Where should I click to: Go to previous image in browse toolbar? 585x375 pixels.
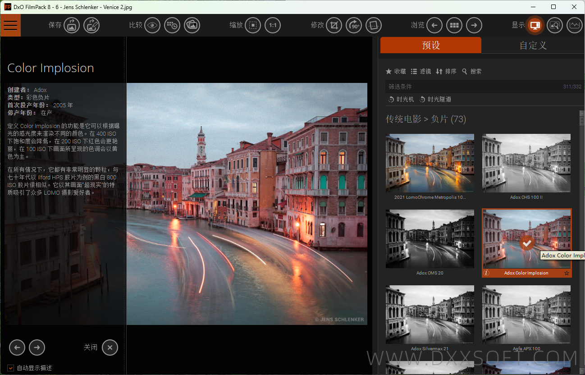point(434,25)
